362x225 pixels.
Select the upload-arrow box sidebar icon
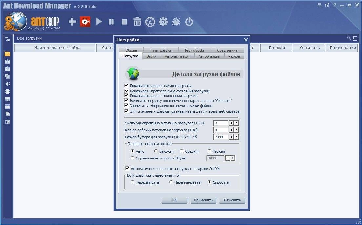point(8,61)
